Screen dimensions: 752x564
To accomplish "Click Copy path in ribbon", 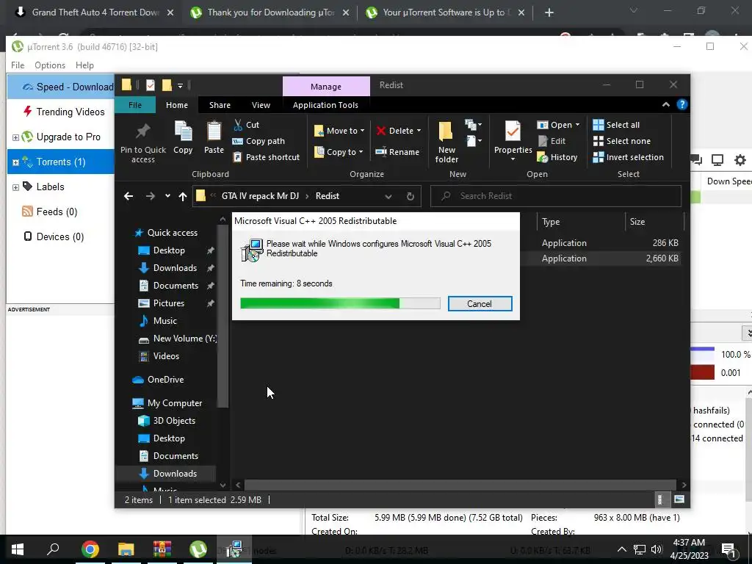I will pos(258,141).
